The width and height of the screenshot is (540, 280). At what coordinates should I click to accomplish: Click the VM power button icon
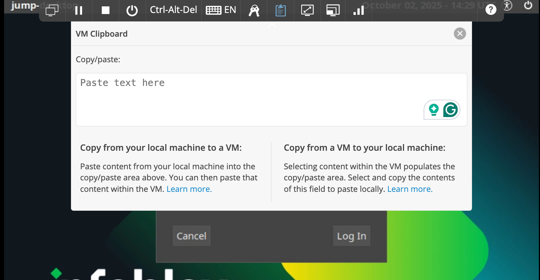point(132,10)
